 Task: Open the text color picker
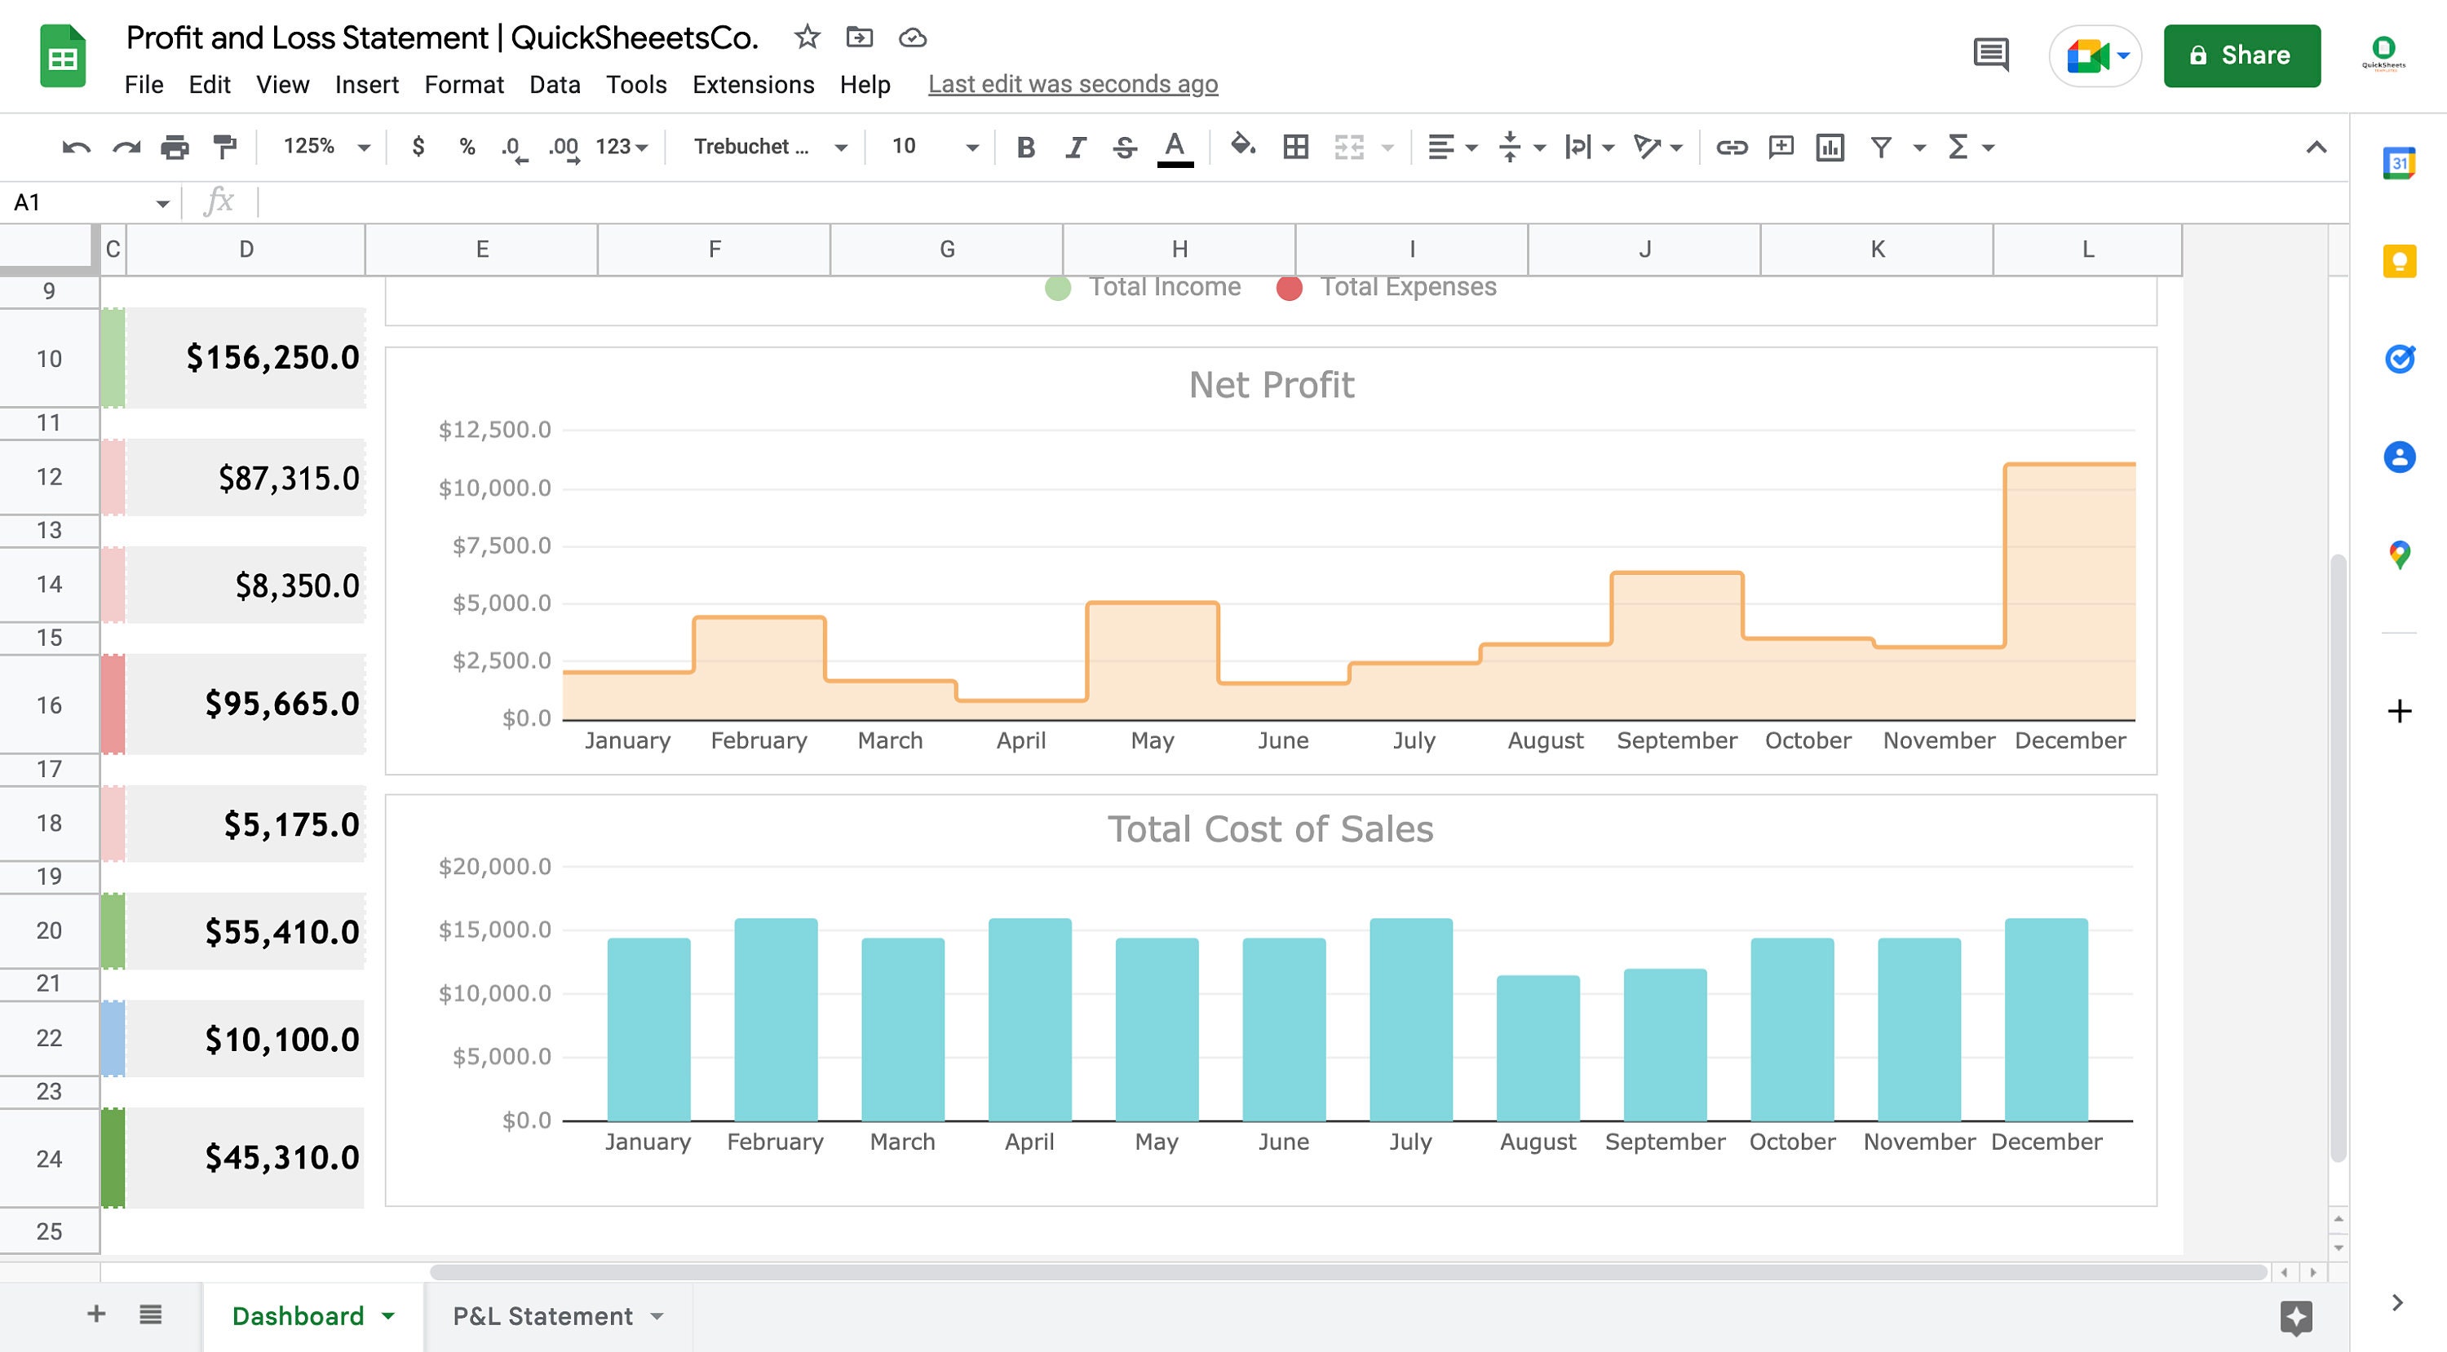pos(1175,147)
